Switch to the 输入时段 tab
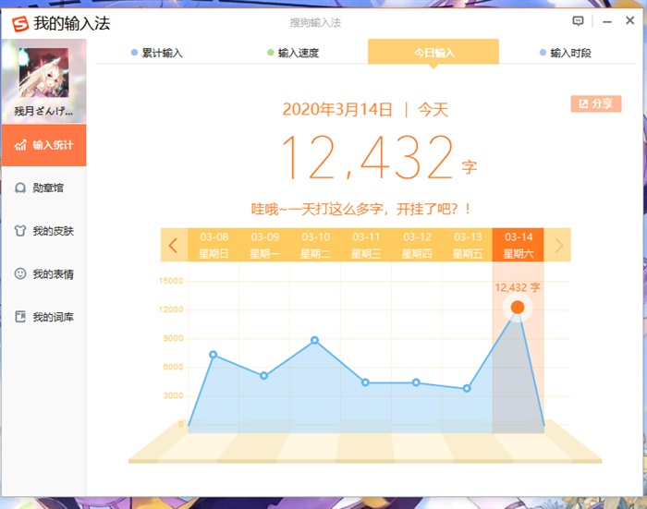 click(x=566, y=53)
